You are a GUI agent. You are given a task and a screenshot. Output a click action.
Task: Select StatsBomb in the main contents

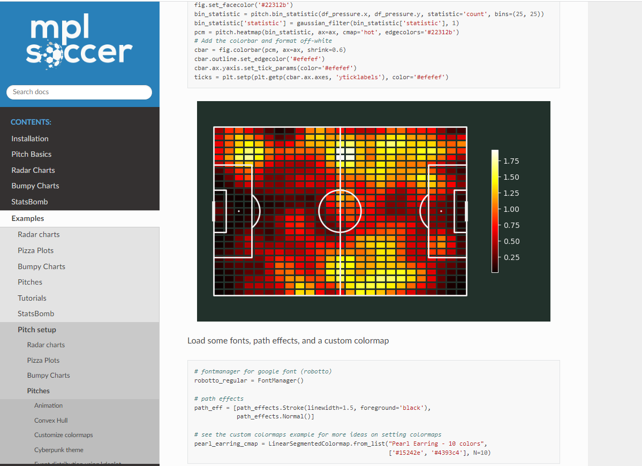[29, 202]
